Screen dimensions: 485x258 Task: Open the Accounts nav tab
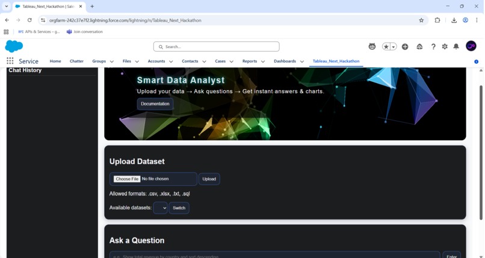(x=156, y=61)
